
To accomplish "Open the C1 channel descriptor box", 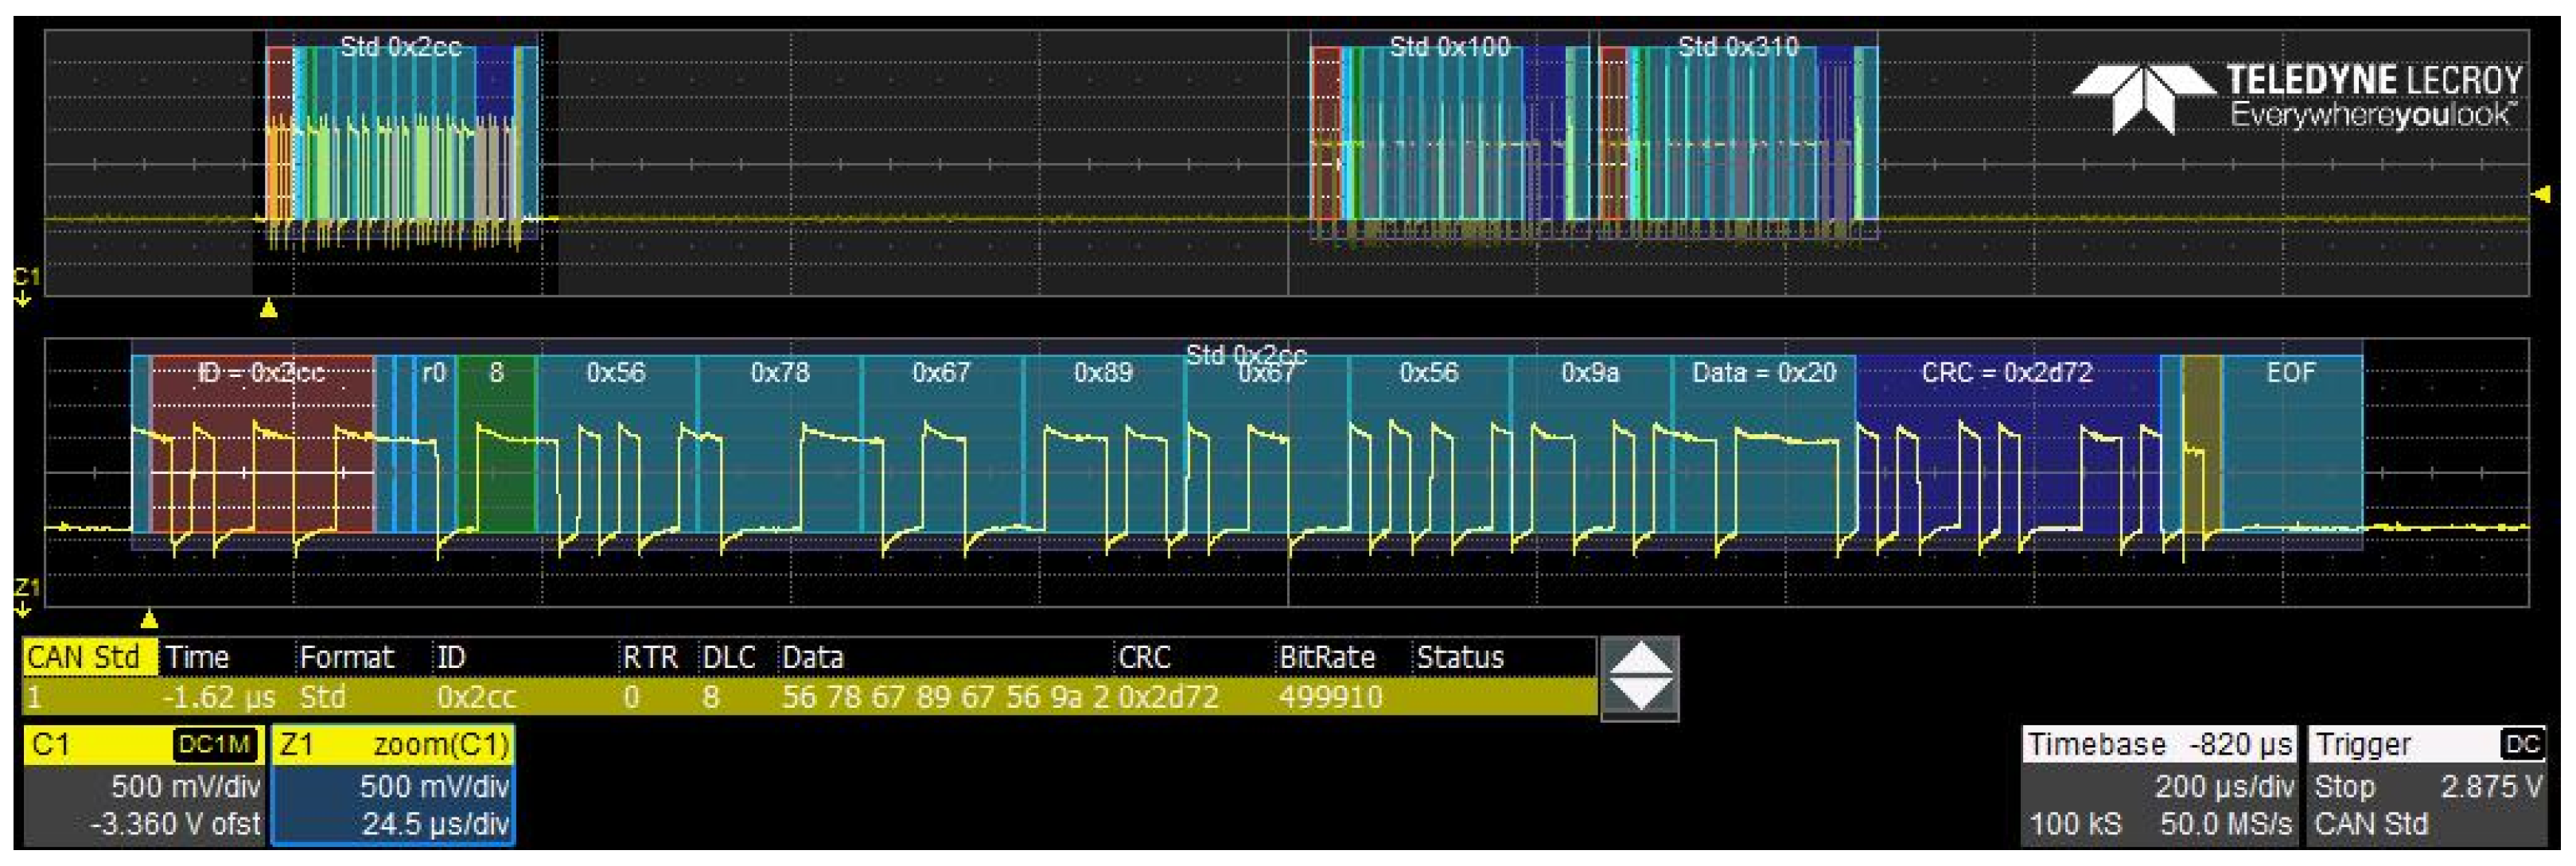I will pos(144,785).
